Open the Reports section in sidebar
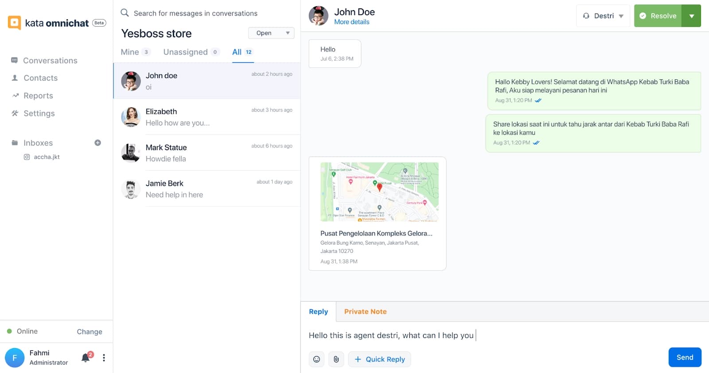 click(38, 96)
